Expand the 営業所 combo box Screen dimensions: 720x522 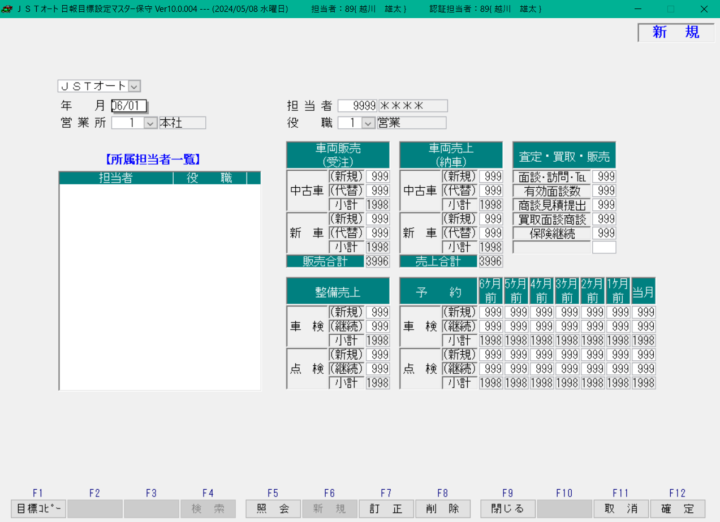pos(150,123)
